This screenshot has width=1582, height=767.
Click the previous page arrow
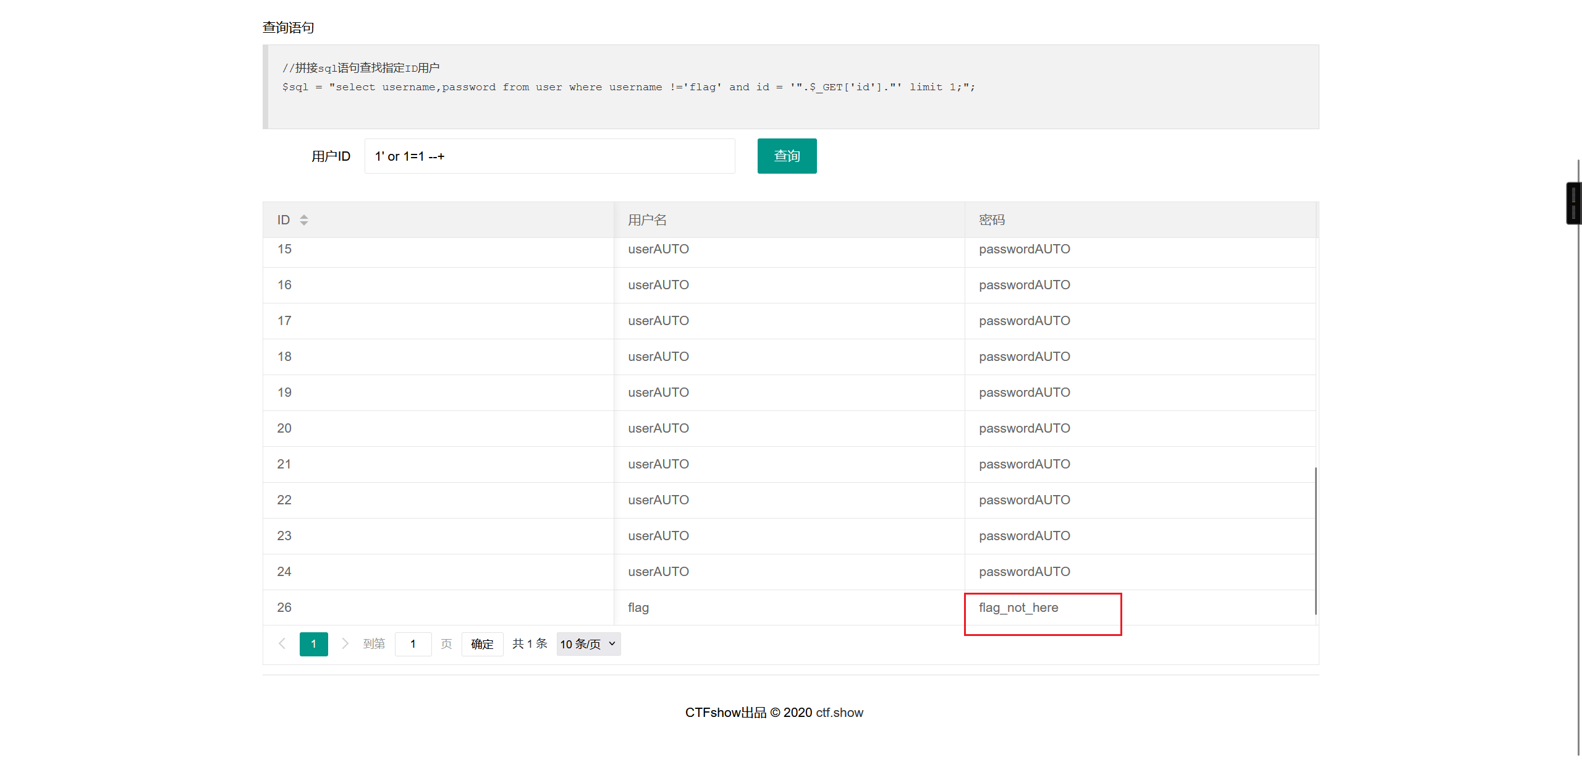(282, 643)
